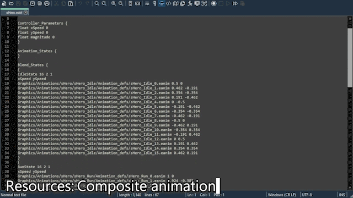The image size is (353, 198).
Task: Click the 'float magnitude 0' line
Action: 36,37
